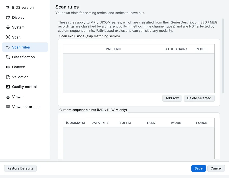
Task: Click the Classification tag icon
Action: click(x=8, y=57)
